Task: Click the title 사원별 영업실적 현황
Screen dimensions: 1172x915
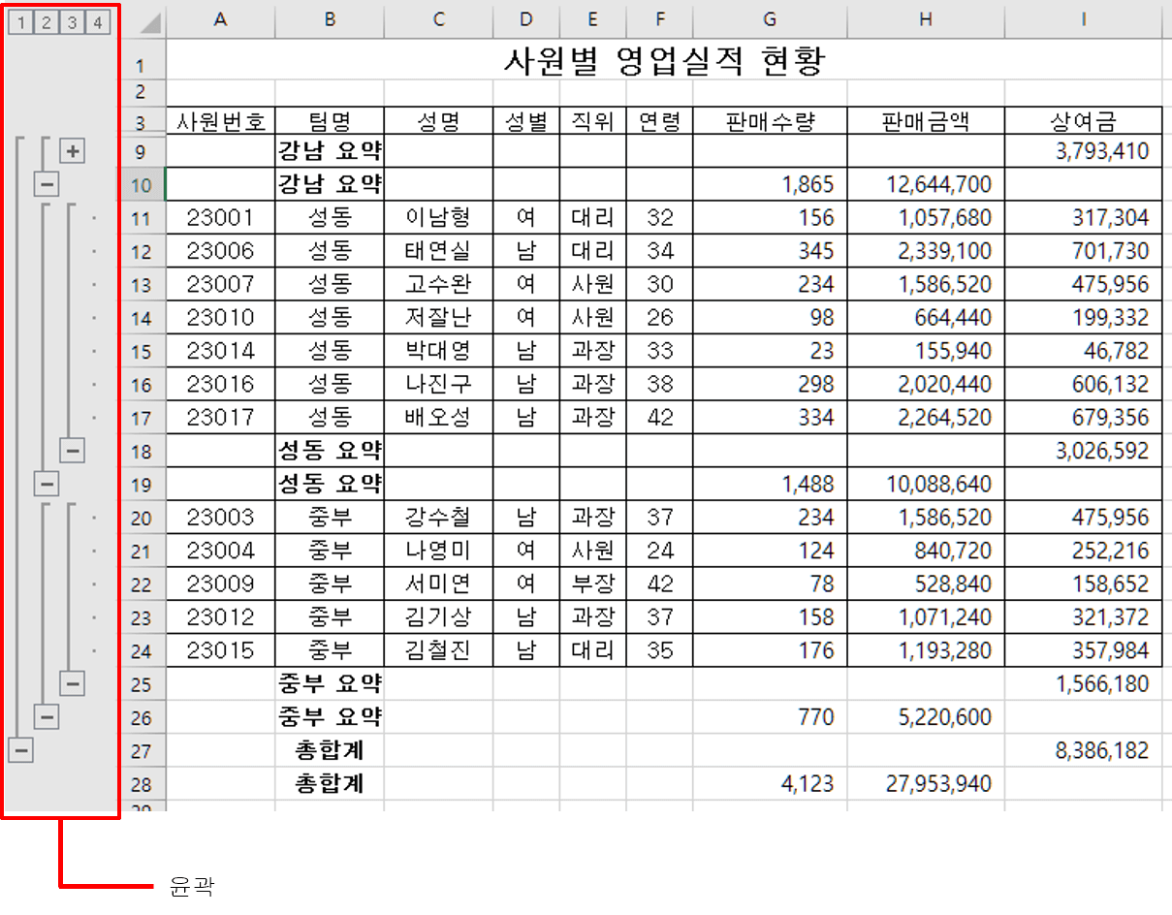Action: pos(664,61)
